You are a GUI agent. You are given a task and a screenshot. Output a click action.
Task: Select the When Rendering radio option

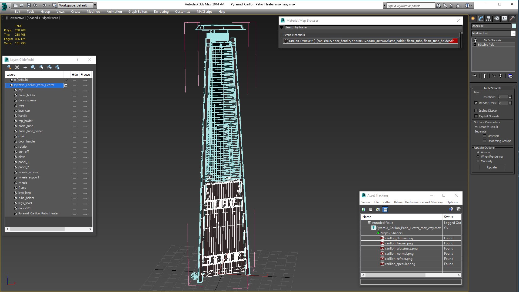point(478,157)
